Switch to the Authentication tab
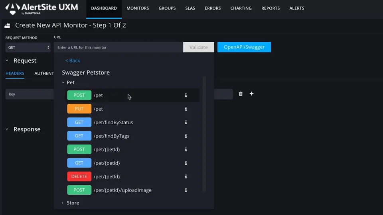383x215 pixels. [x=44, y=73]
